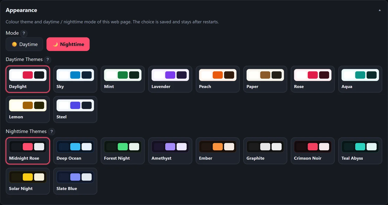Viewport: 388px width, 205px height.
Task: Select the Solar Night theme card
Action: point(28,181)
